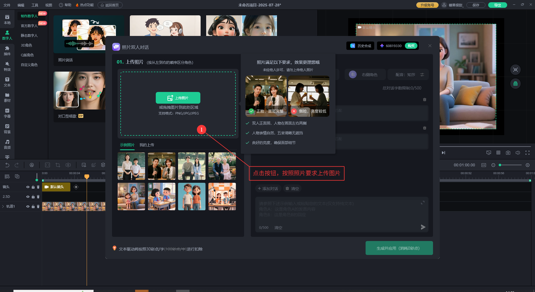Open the 音频 audio panel
Viewport: 535px width, 292px height.
pos(7,144)
